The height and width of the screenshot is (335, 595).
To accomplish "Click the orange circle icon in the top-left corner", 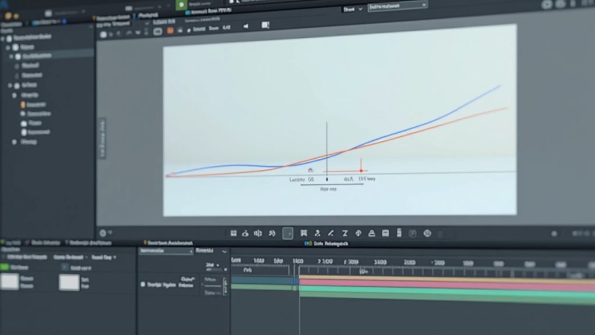I will tap(8, 16).
